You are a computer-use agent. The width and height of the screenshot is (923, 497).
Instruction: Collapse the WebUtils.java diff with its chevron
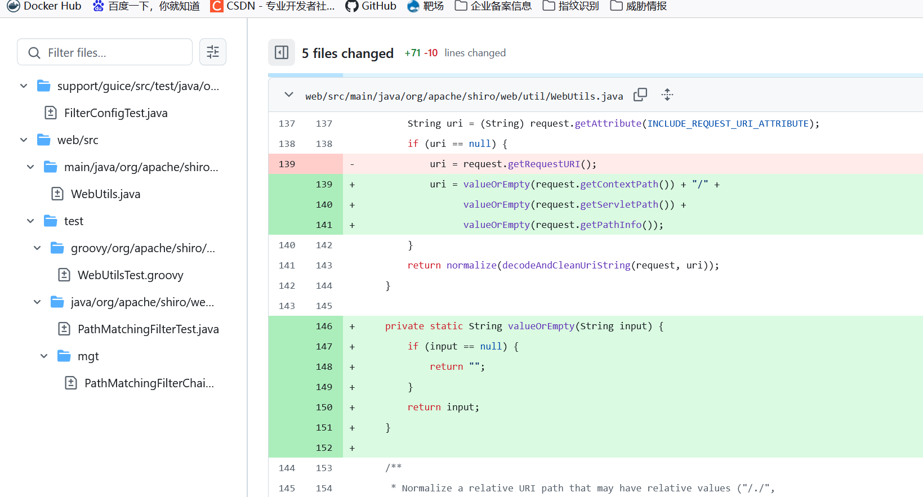[289, 95]
